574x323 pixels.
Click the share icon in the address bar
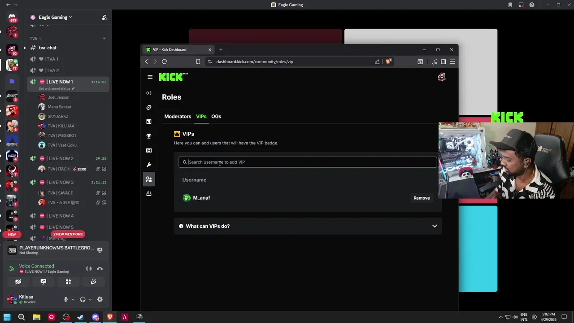pyautogui.click(x=377, y=61)
